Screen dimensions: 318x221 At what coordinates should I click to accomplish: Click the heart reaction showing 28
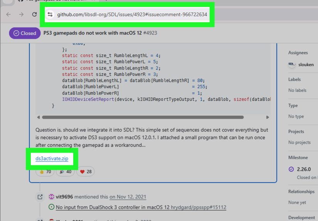pyautogui.click(x=86, y=172)
